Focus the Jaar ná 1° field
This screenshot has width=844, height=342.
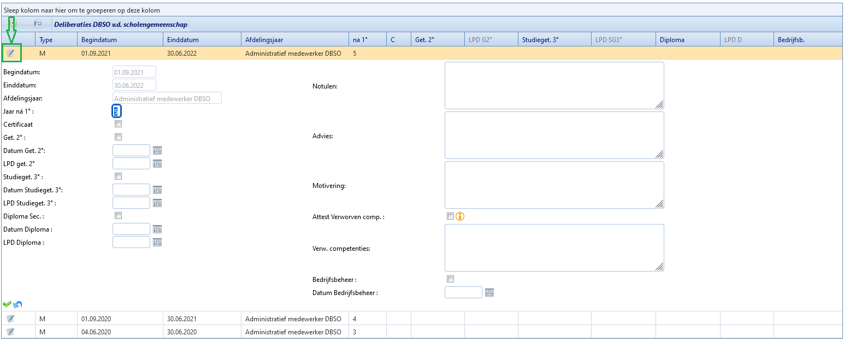coord(116,111)
